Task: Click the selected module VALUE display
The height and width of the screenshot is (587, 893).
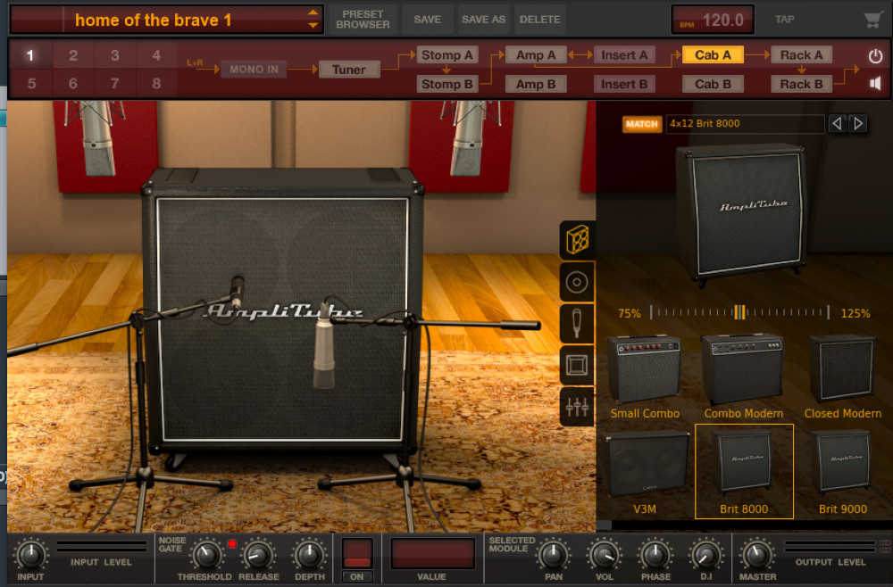Action: (432, 553)
